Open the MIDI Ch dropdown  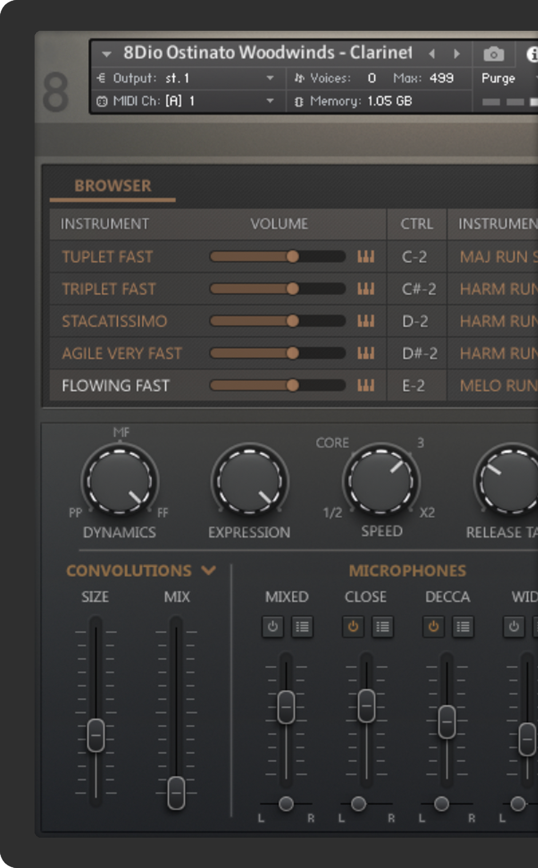coord(270,101)
